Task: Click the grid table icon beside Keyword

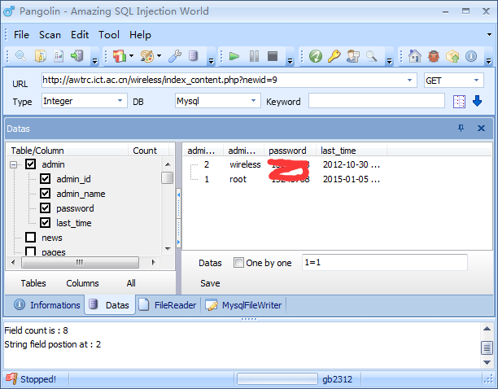Action: click(x=459, y=102)
